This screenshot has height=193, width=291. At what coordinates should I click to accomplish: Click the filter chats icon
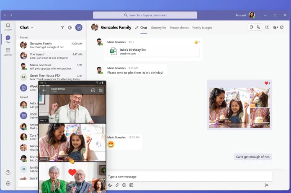pos(62,28)
